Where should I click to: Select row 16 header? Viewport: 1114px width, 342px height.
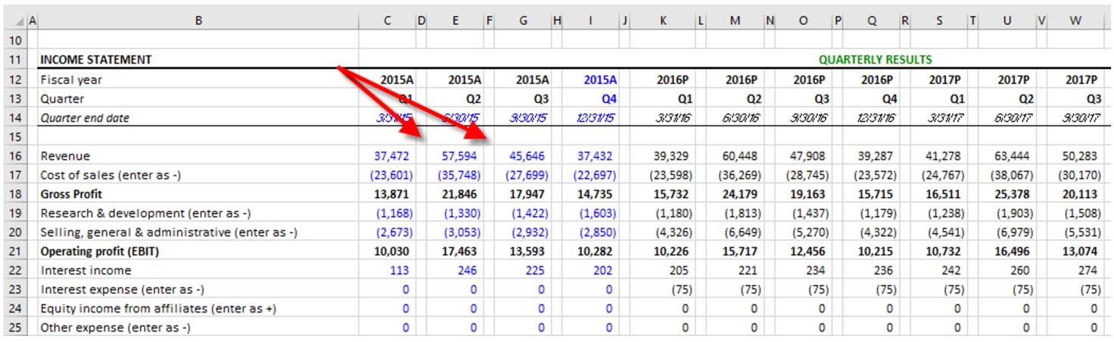(15, 156)
